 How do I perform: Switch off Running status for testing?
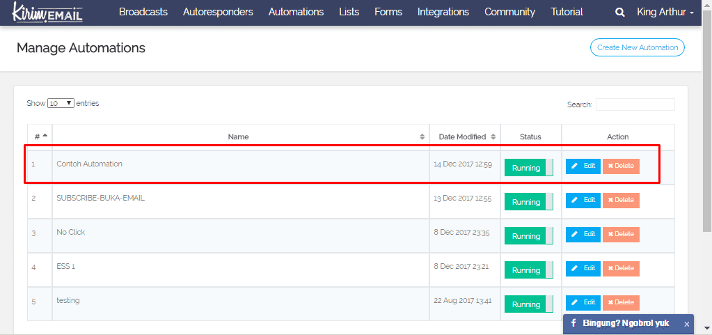coord(528,304)
